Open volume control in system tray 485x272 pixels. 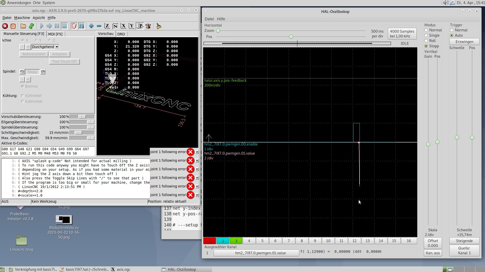click(x=446, y=3)
